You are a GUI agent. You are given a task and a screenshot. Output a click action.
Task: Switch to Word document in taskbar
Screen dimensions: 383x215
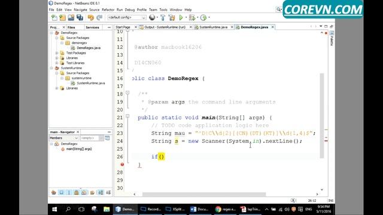(199, 209)
